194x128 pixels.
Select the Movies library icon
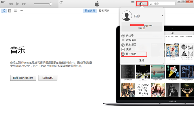[x=10, y=11]
